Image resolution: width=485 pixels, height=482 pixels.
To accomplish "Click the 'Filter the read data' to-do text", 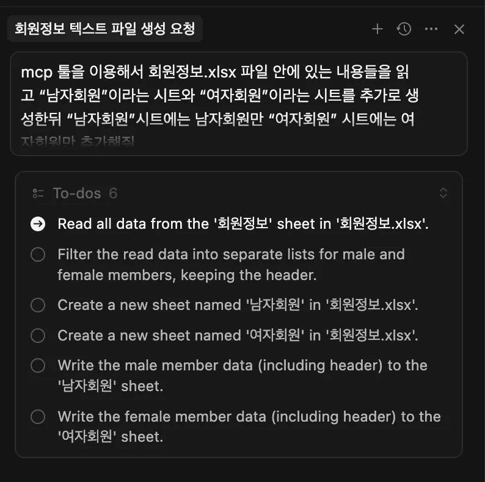I will tap(231, 264).
